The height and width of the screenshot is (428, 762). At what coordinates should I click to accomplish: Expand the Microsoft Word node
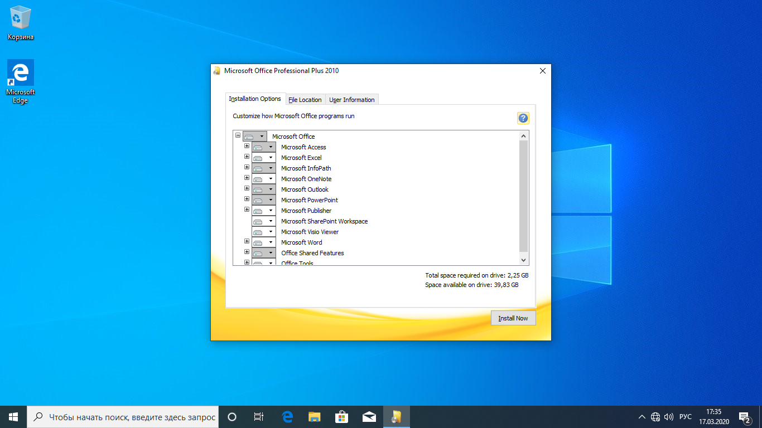[x=247, y=241]
